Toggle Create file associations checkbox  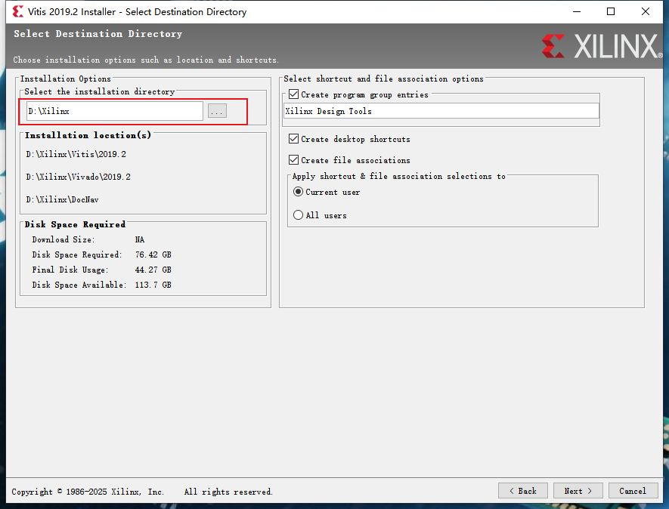click(x=293, y=160)
